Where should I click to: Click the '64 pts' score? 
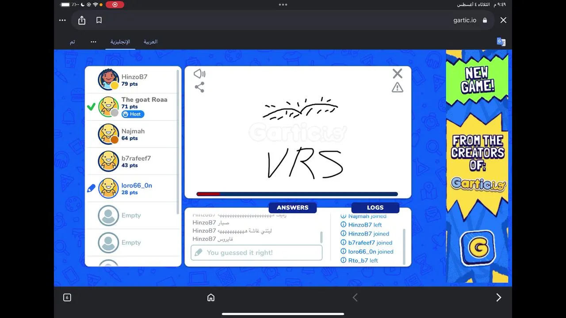click(x=130, y=138)
